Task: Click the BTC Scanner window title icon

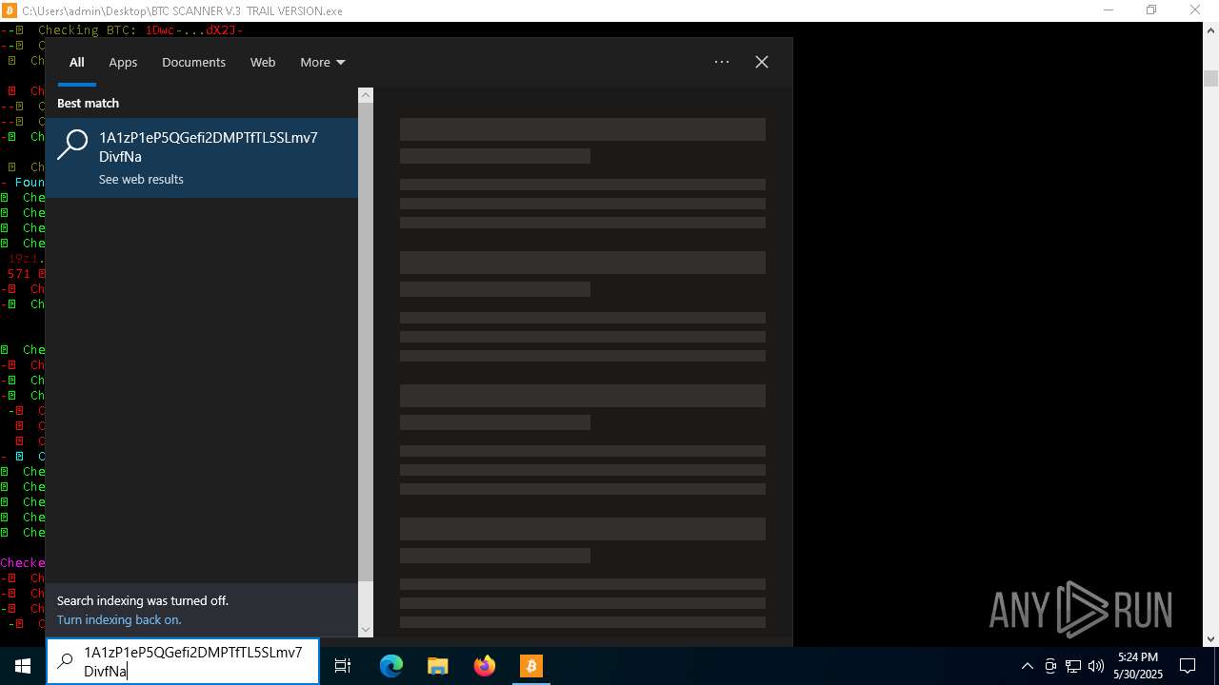Action: click(x=10, y=10)
